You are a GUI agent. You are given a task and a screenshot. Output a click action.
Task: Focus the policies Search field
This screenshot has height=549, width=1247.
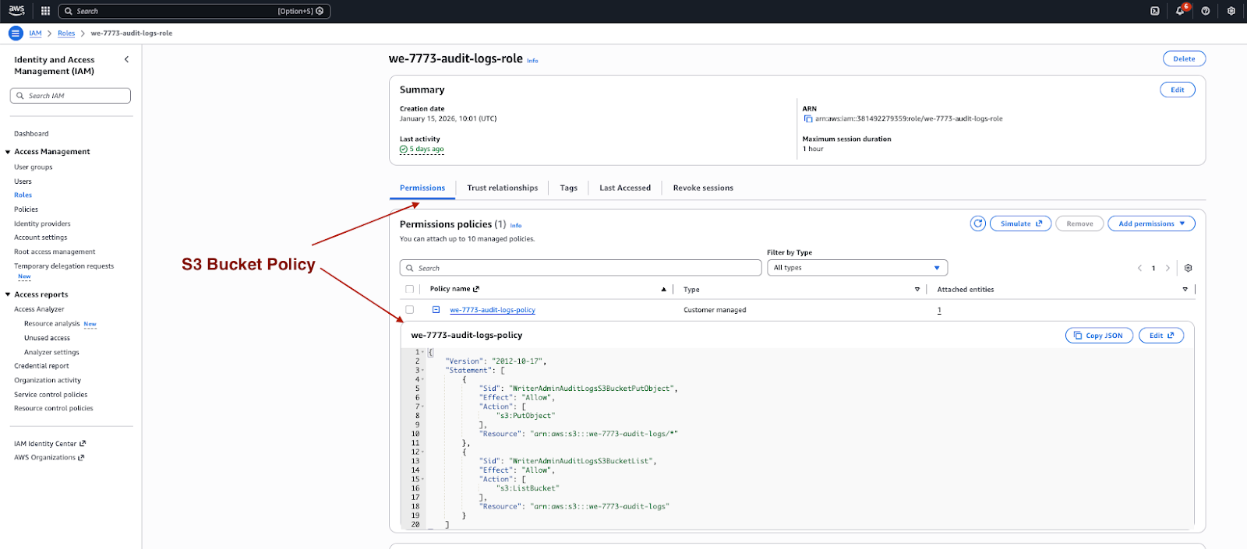pos(581,268)
